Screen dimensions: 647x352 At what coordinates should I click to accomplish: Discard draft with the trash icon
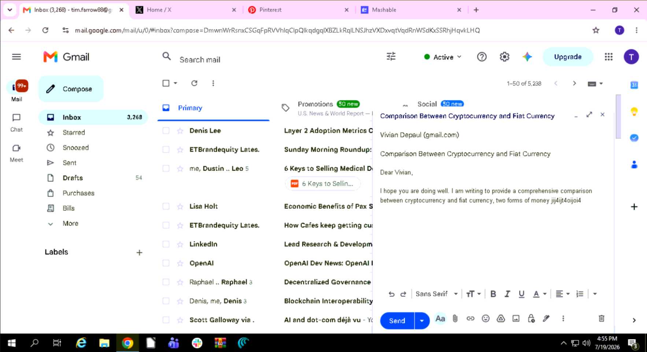coord(602,318)
